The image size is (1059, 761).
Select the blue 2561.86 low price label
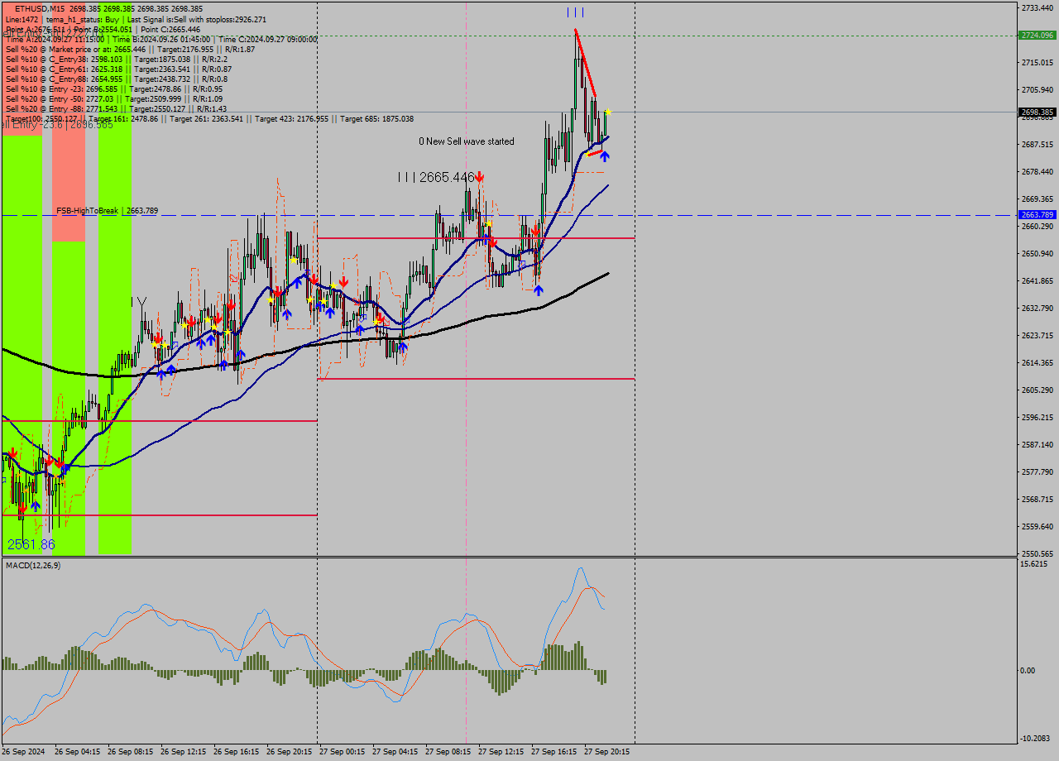31,544
